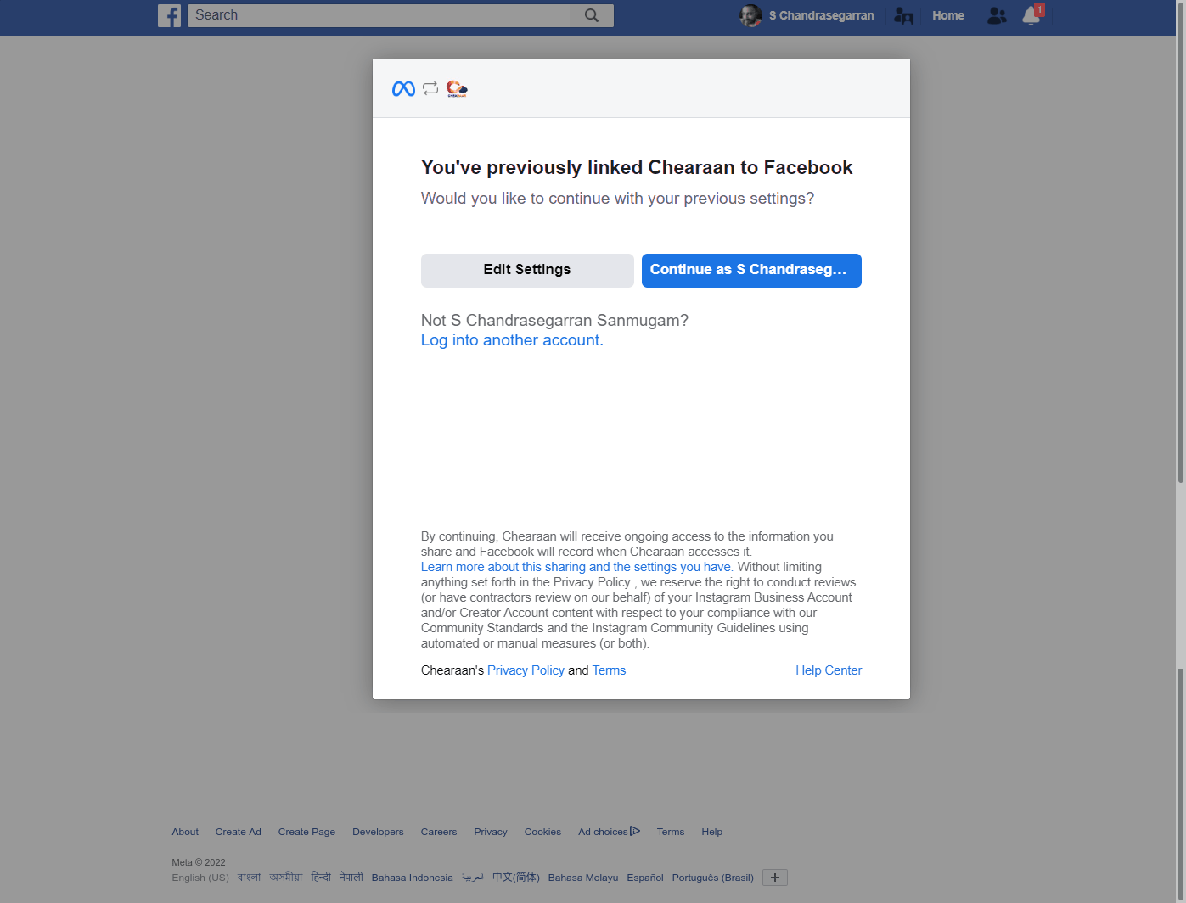Click the Ad choices triangle icon
The image size is (1186, 903).
(x=635, y=831)
